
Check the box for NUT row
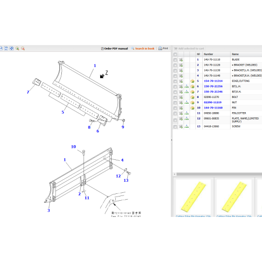(175, 103)
